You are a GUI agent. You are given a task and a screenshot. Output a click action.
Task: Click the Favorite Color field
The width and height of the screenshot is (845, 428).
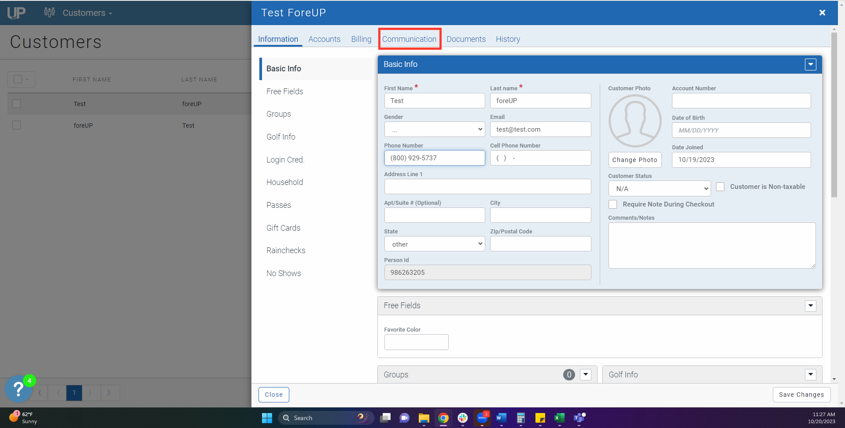click(x=416, y=342)
